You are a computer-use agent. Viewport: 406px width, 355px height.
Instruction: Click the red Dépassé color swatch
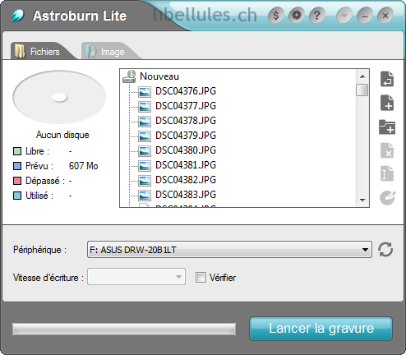17,181
